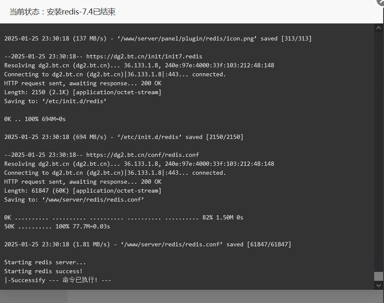The height and width of the screenshot is (303, 384).
Task: Click the Length: 61847 (60K) line
Action: pos(83,190)
